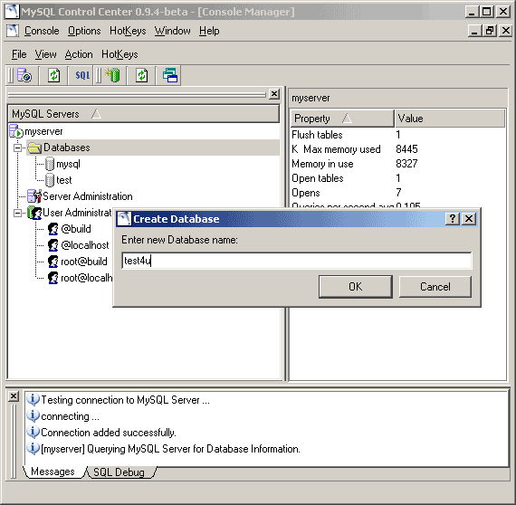Open the Help menu
The width and height of the screenshot is (516, 505).
(x=209, y=31)
